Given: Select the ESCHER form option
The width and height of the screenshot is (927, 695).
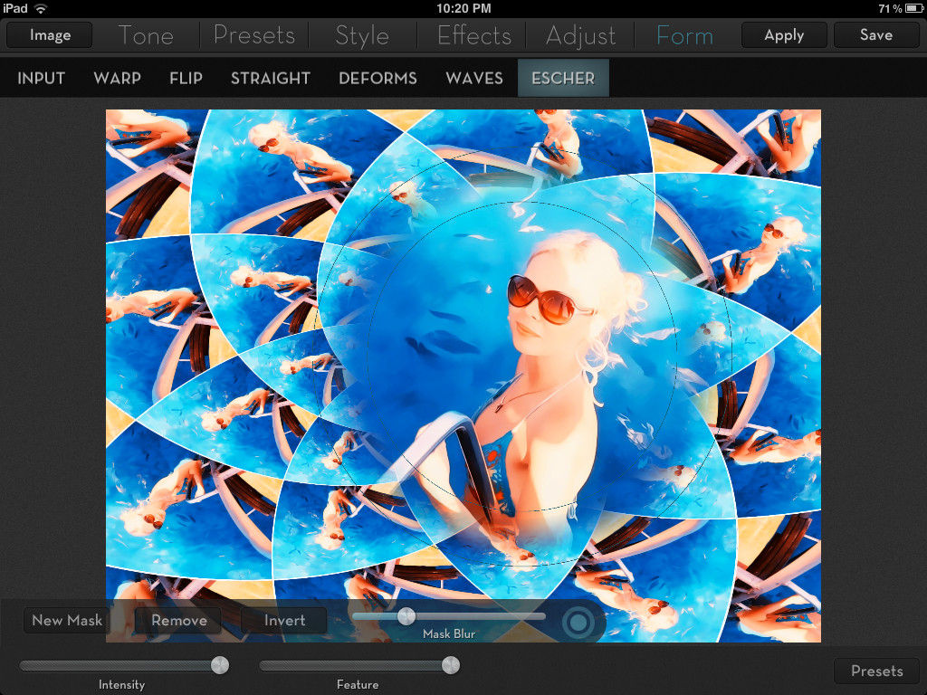Looking at the screenshot, I should click(563, 78).
